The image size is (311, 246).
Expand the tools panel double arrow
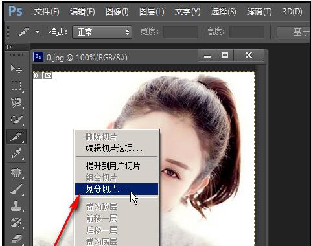pos(9,47)
